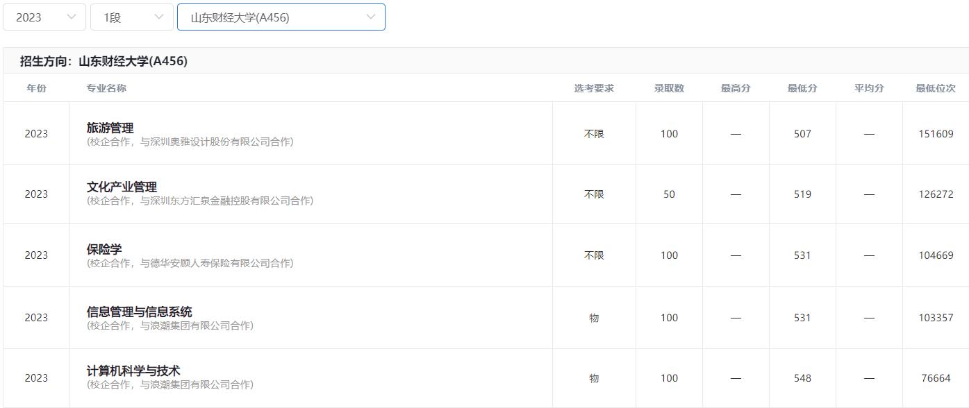Viewport: 969px width, 408px height.
Task: Click the chevron arrow in the 1段 selector
Action: [159, 17]
